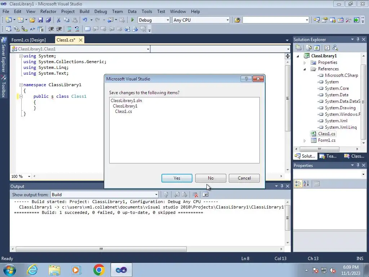Screen dimensions: 369x277
Task: Click the Categorized button in Properties panel
Action: point(298,184)
